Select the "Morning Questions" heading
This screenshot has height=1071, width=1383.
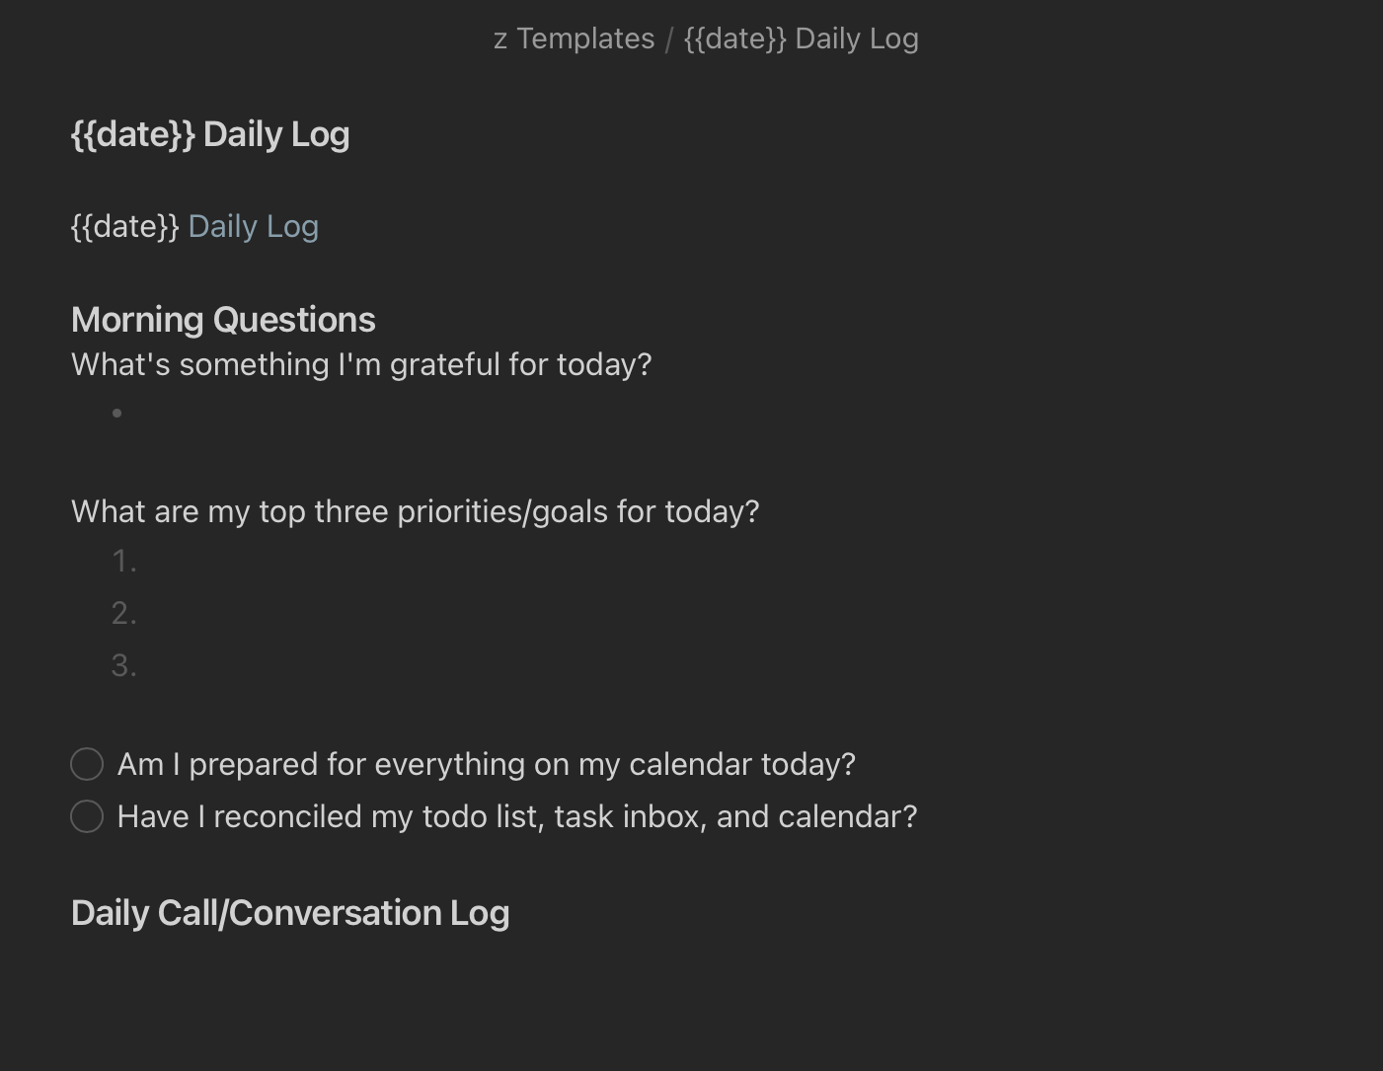(223, 320)
